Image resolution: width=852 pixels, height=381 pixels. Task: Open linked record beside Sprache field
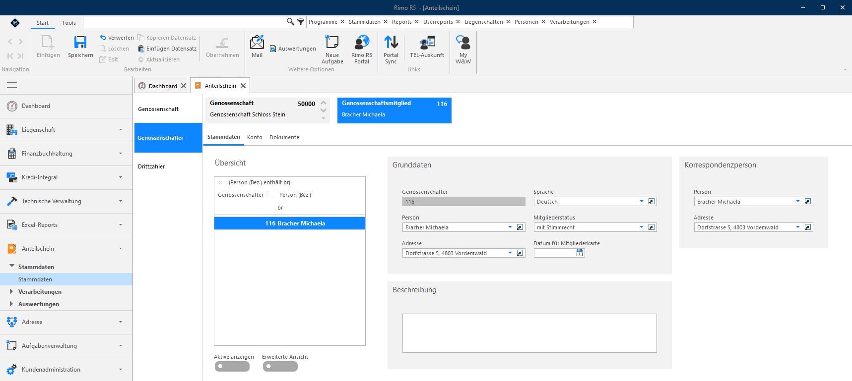click(x=652, y=202)
